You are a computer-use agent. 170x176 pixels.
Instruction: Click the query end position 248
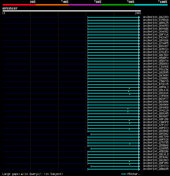(137, 13)
